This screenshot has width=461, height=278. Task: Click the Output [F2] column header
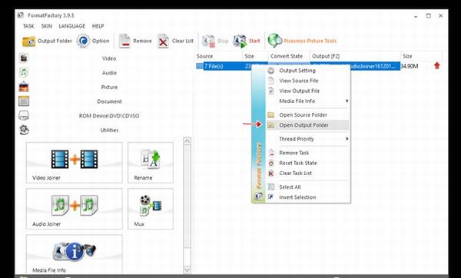pos(355,56)
